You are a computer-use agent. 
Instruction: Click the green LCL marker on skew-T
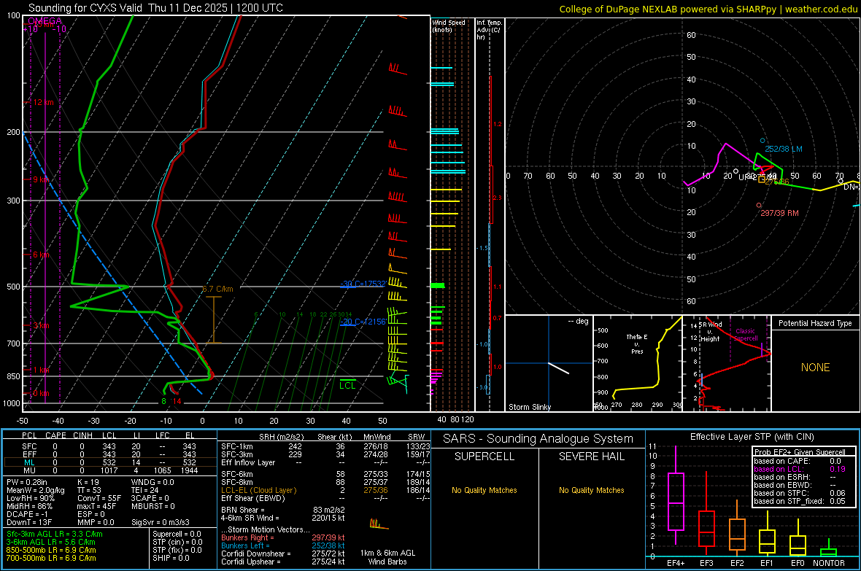pyautogui.click(x=347, y=386)
